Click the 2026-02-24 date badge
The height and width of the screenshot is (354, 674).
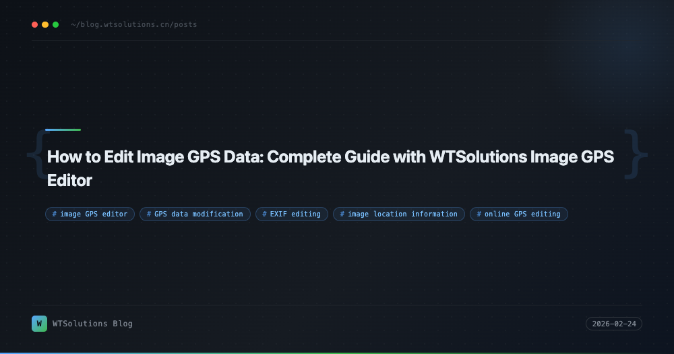click(x=614, y=324)
